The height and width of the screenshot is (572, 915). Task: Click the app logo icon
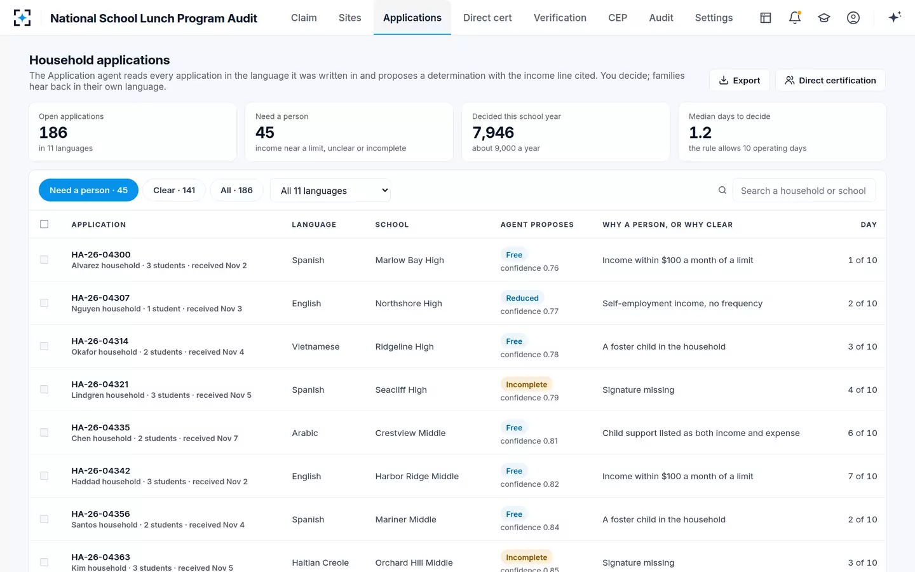(22, 18)
